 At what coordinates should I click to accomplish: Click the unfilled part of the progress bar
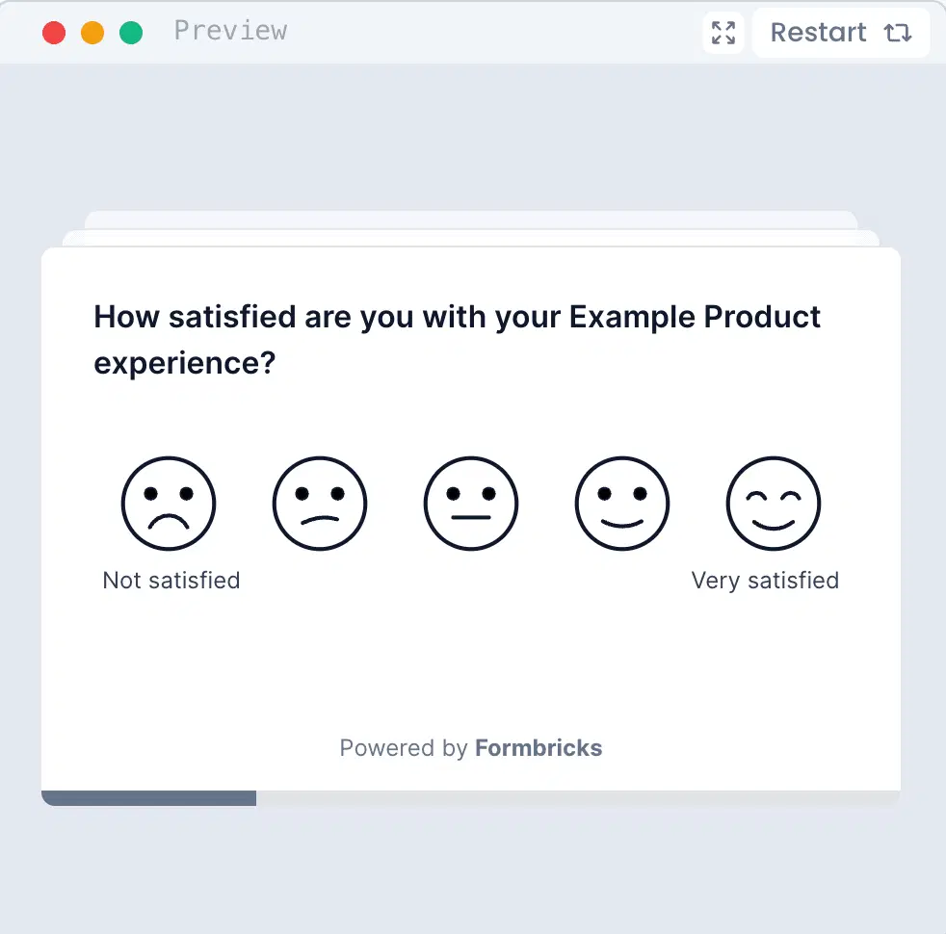578,798
